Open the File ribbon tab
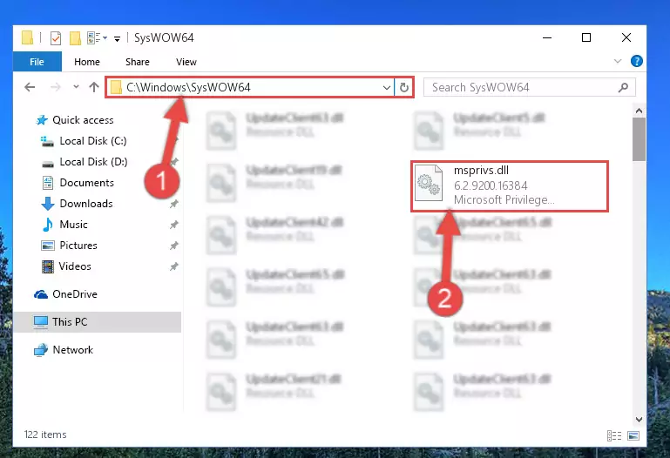The height and width of the screenshot is (458, 670). 37,62
